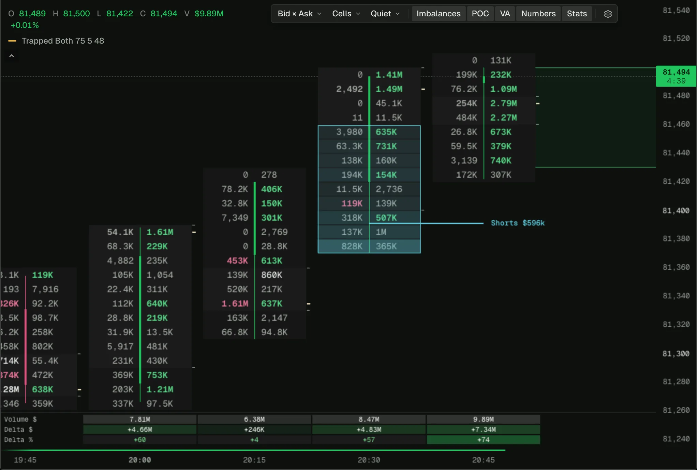
Task: Click the Trapped Both 75 5 48 indicator label
Action: [x=63, y=41]
